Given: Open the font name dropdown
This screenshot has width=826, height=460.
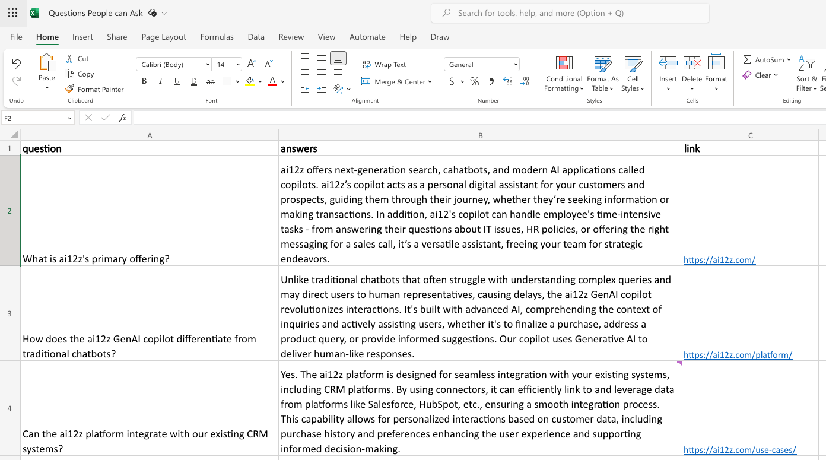Looking at the screenshot, I should pyautogui.click(x=208, y=64).
